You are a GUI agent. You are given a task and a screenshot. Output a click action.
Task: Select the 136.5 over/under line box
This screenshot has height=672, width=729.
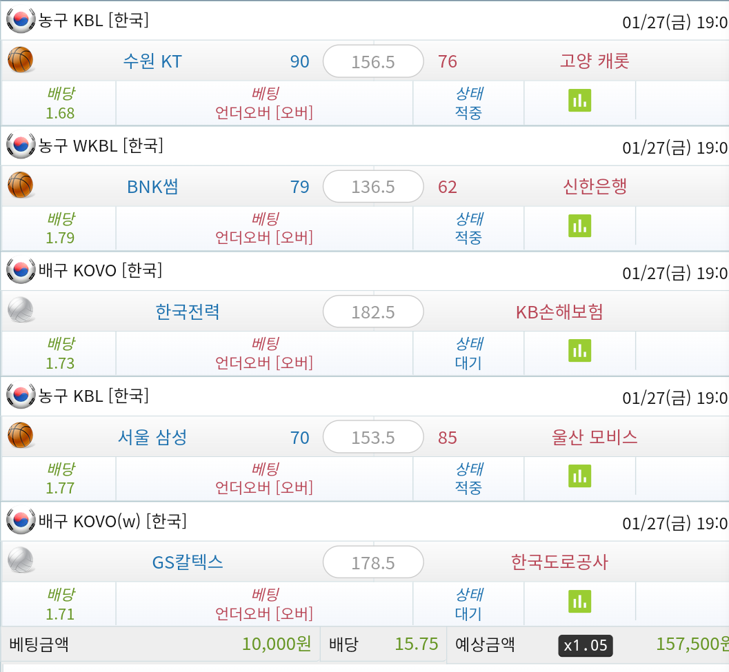[x=373, y=186]
